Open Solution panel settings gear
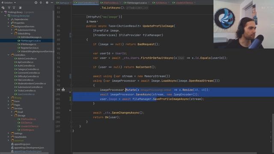Image resolution: width=274 pixels, height=154 pixels. tap(47, 3)
